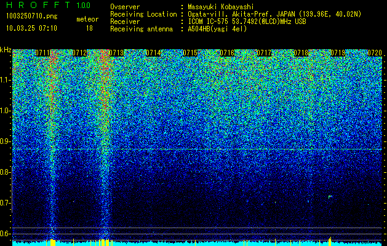Click the kHz axis unit label
Screen dimensions: 387x246
coord(6,50)
